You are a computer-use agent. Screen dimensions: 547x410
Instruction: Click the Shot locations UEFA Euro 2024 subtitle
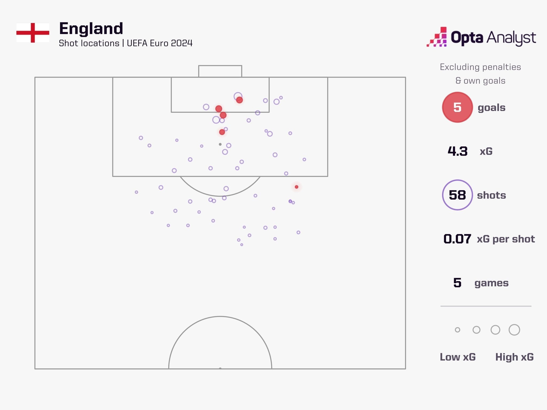(x=126, y=43)
